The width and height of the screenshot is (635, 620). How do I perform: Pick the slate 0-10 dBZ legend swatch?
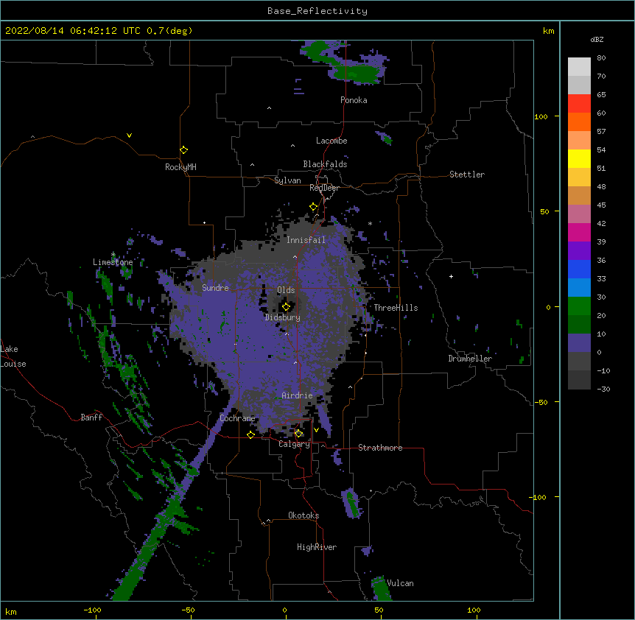click(x=579, y=343)
